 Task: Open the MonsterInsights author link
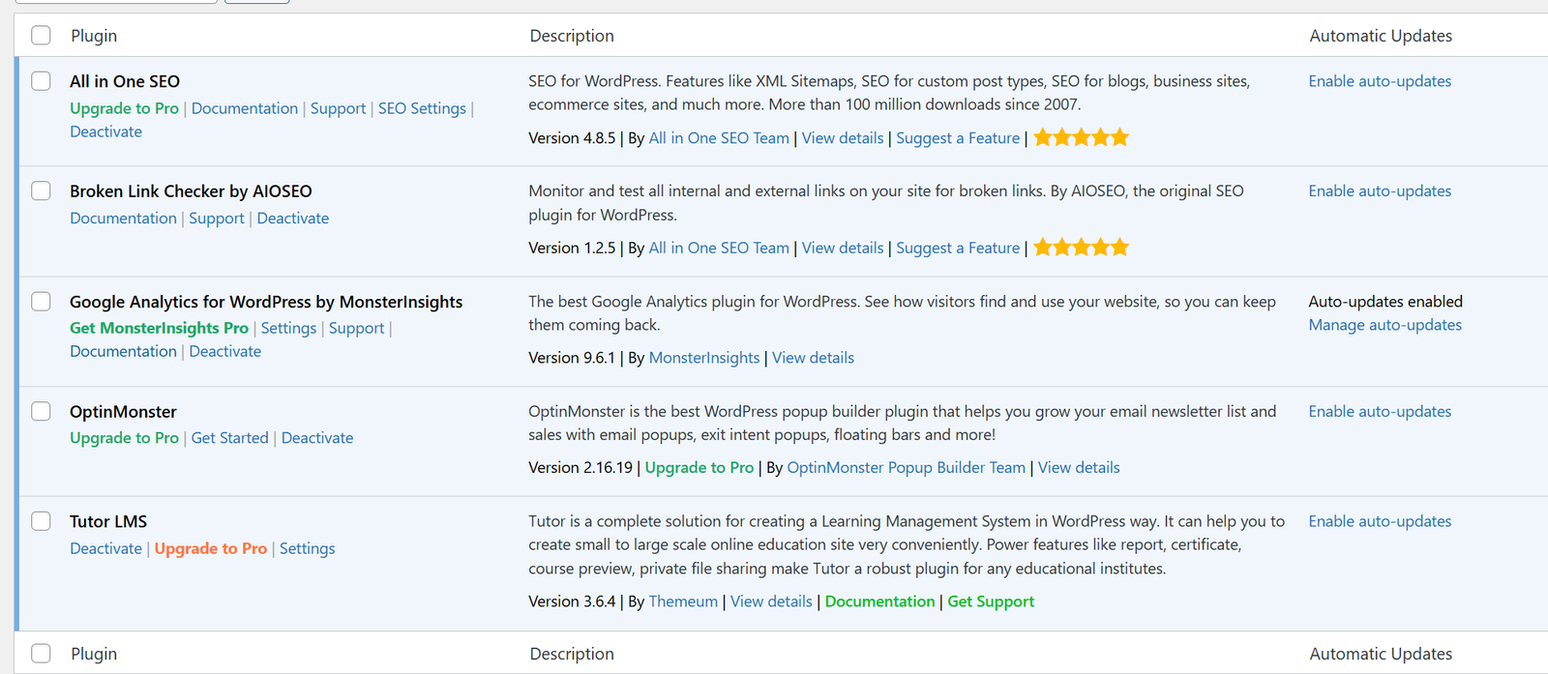[x=704, y=358]
